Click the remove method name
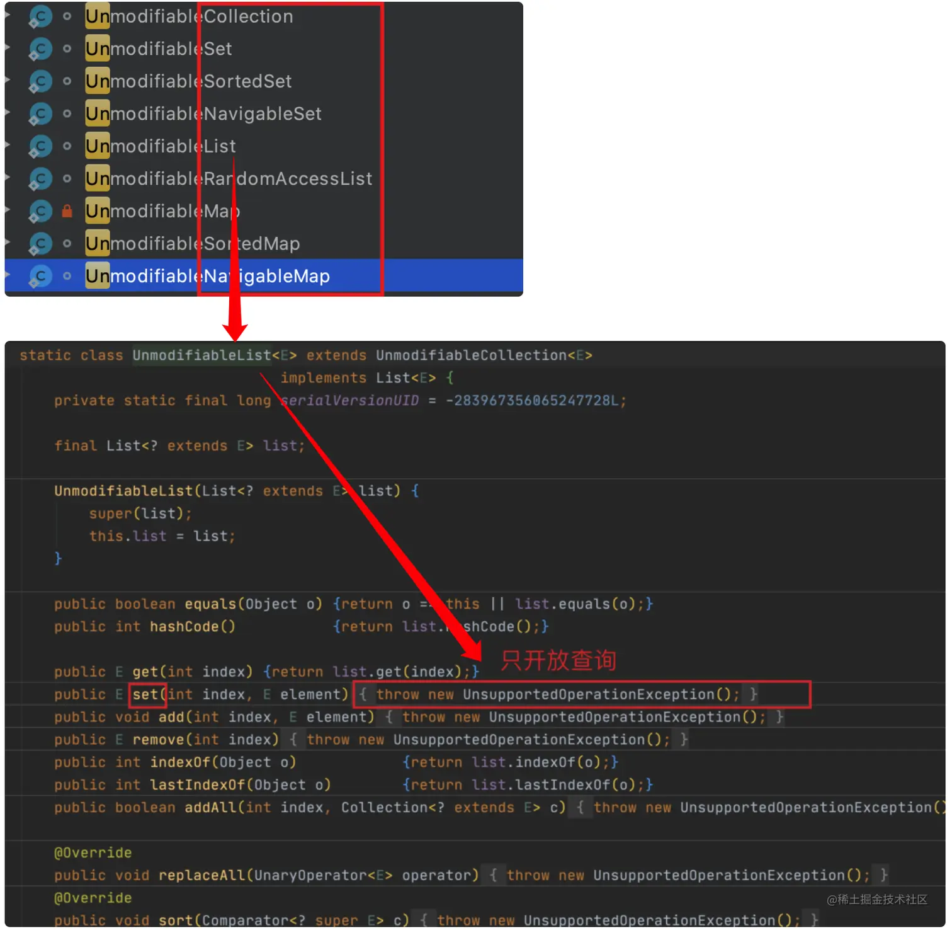Image resolution: width=952 pixels, height=930 pixels. coord(158,740)
